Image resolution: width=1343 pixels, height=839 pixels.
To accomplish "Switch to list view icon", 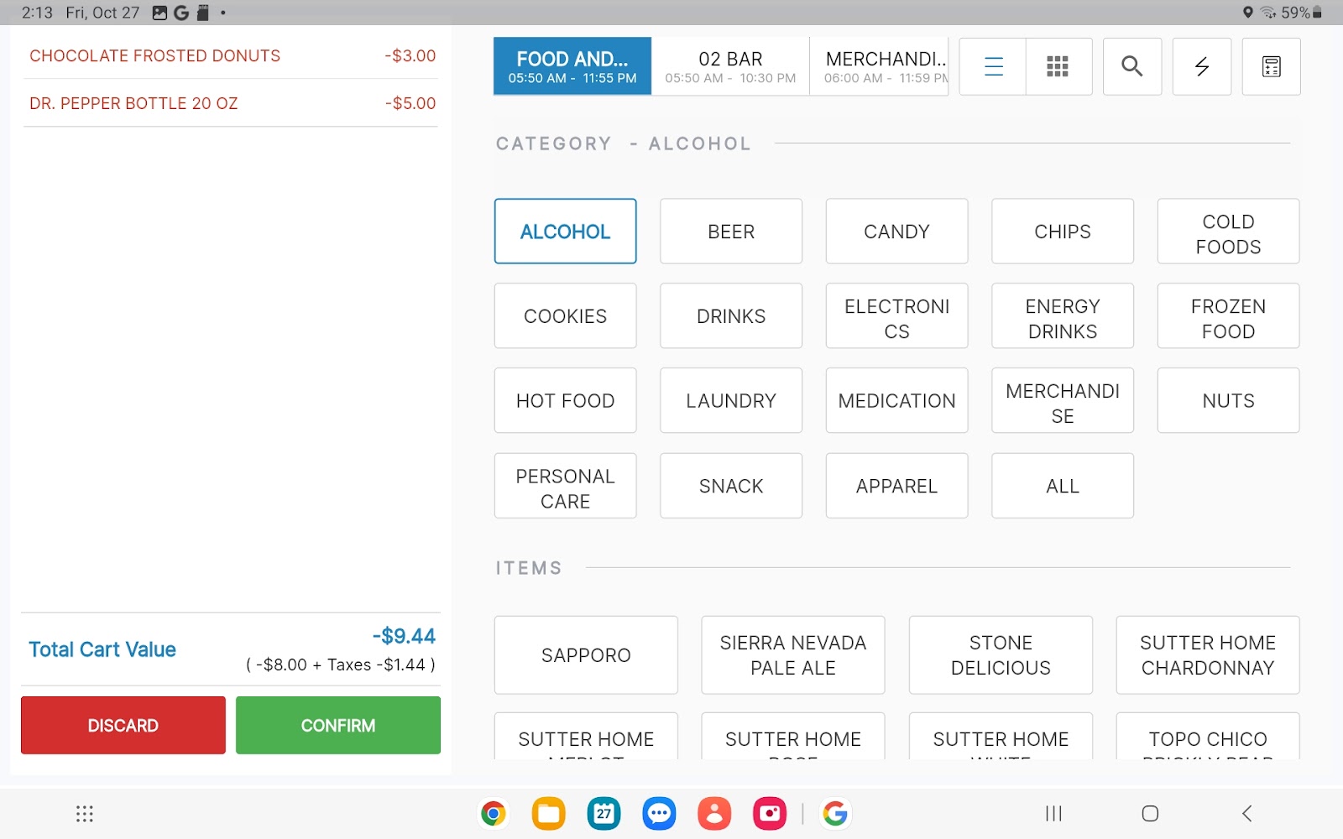I will coord(993,66).
